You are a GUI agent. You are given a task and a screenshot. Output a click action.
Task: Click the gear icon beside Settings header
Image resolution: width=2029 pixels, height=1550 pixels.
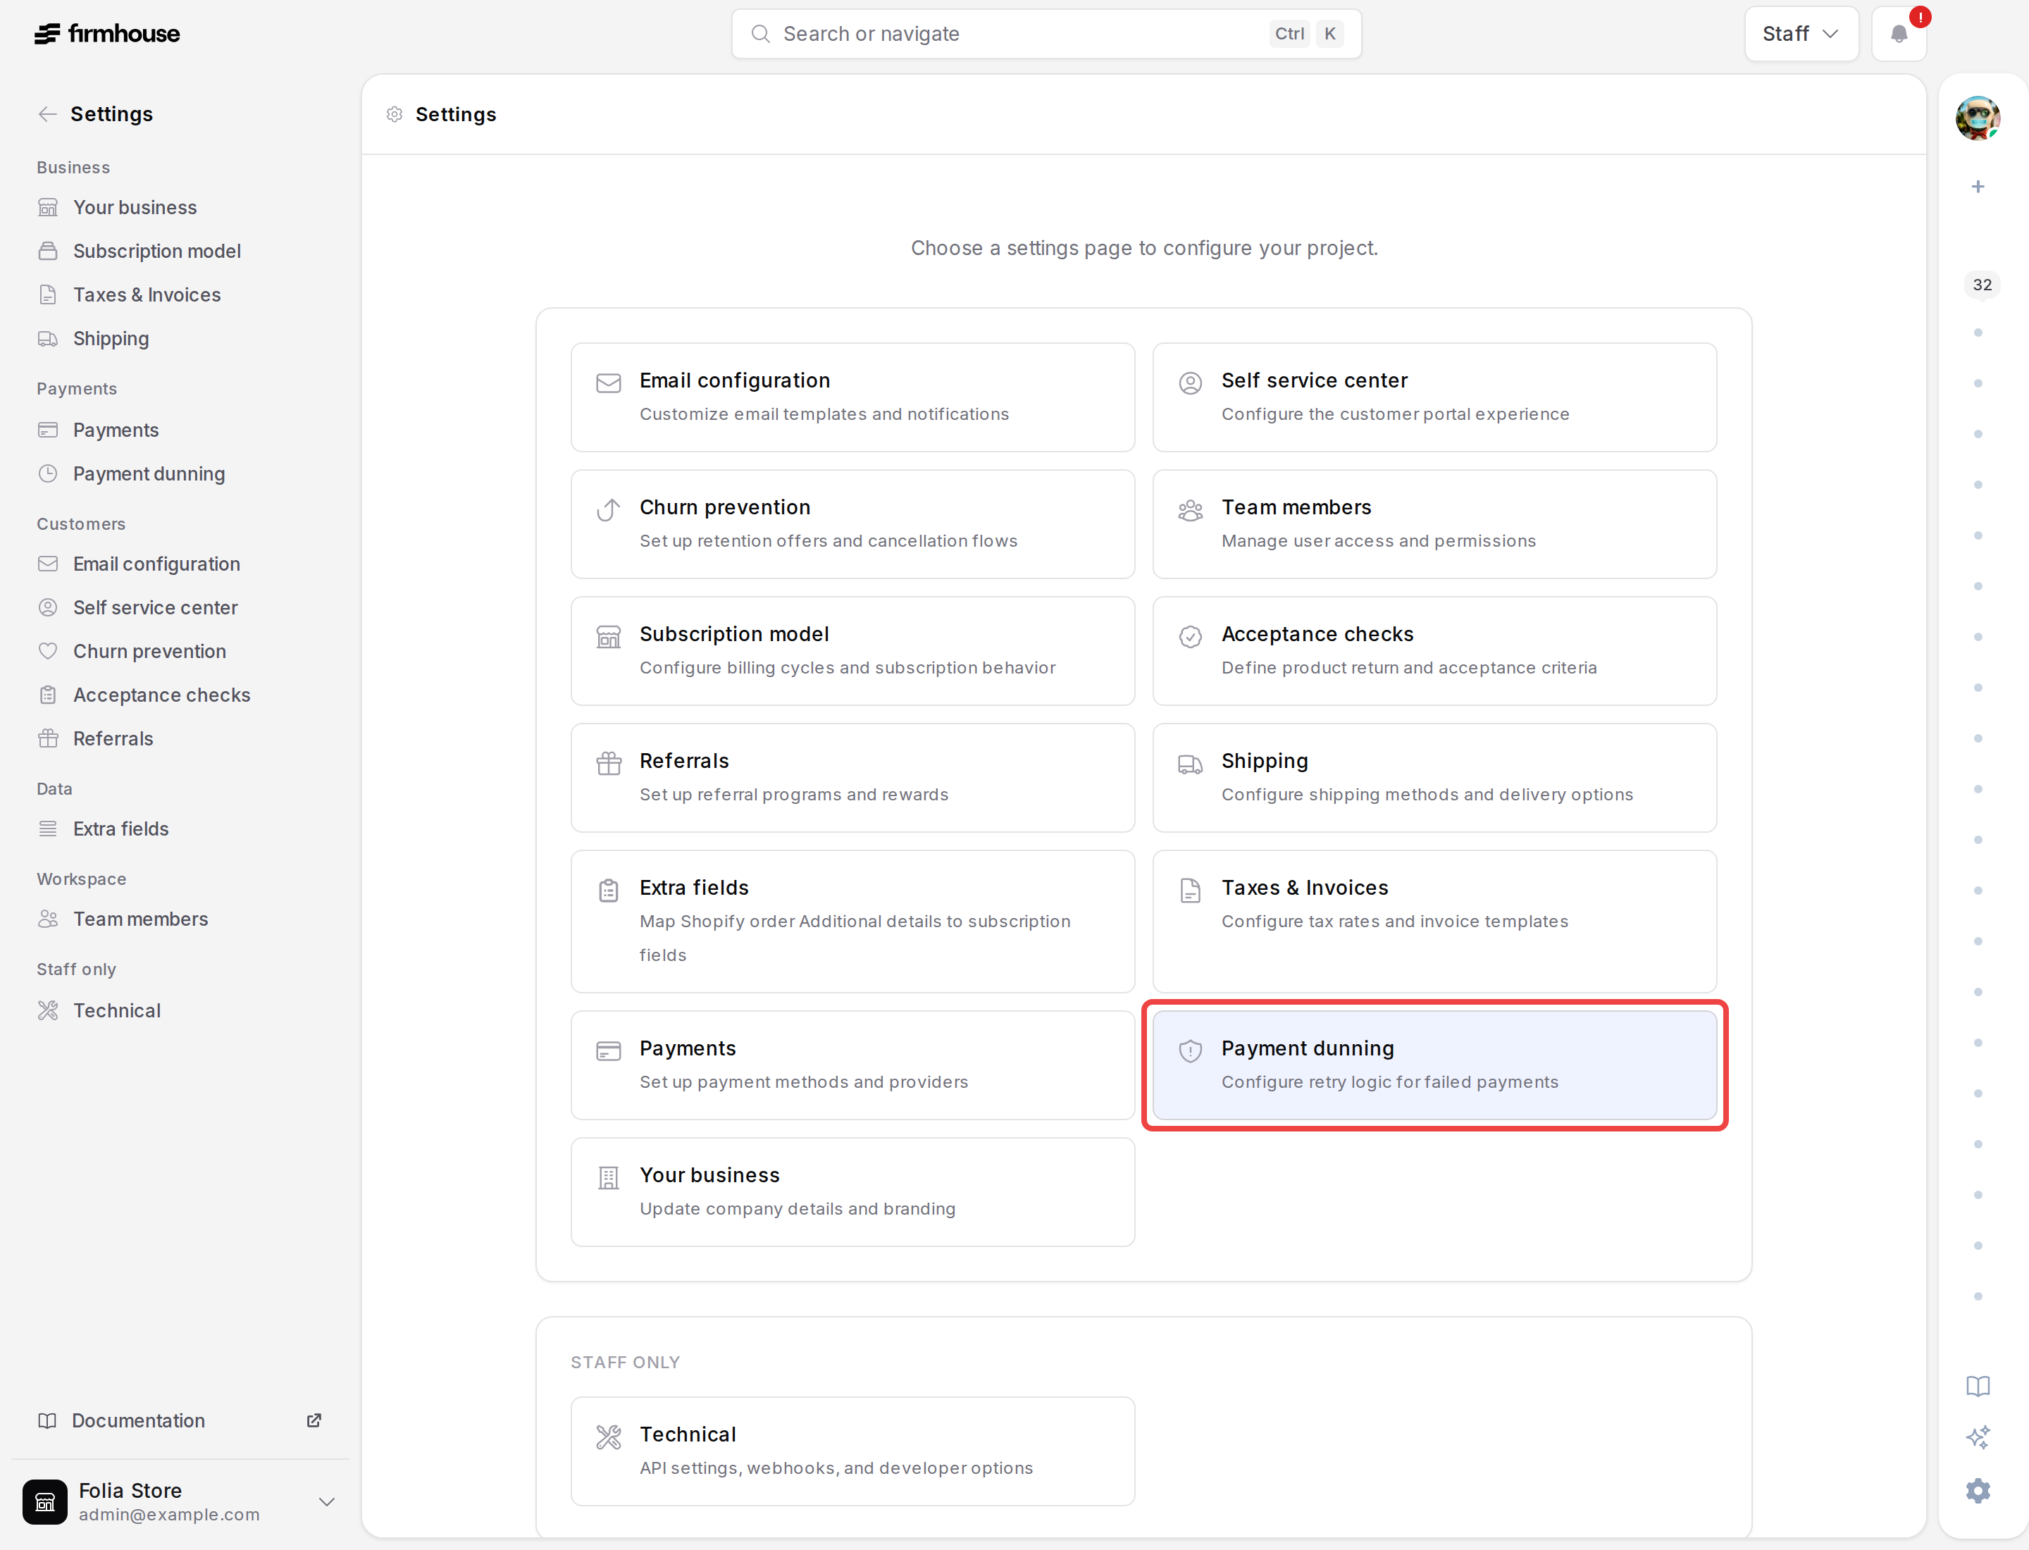[x=394, y=114]
